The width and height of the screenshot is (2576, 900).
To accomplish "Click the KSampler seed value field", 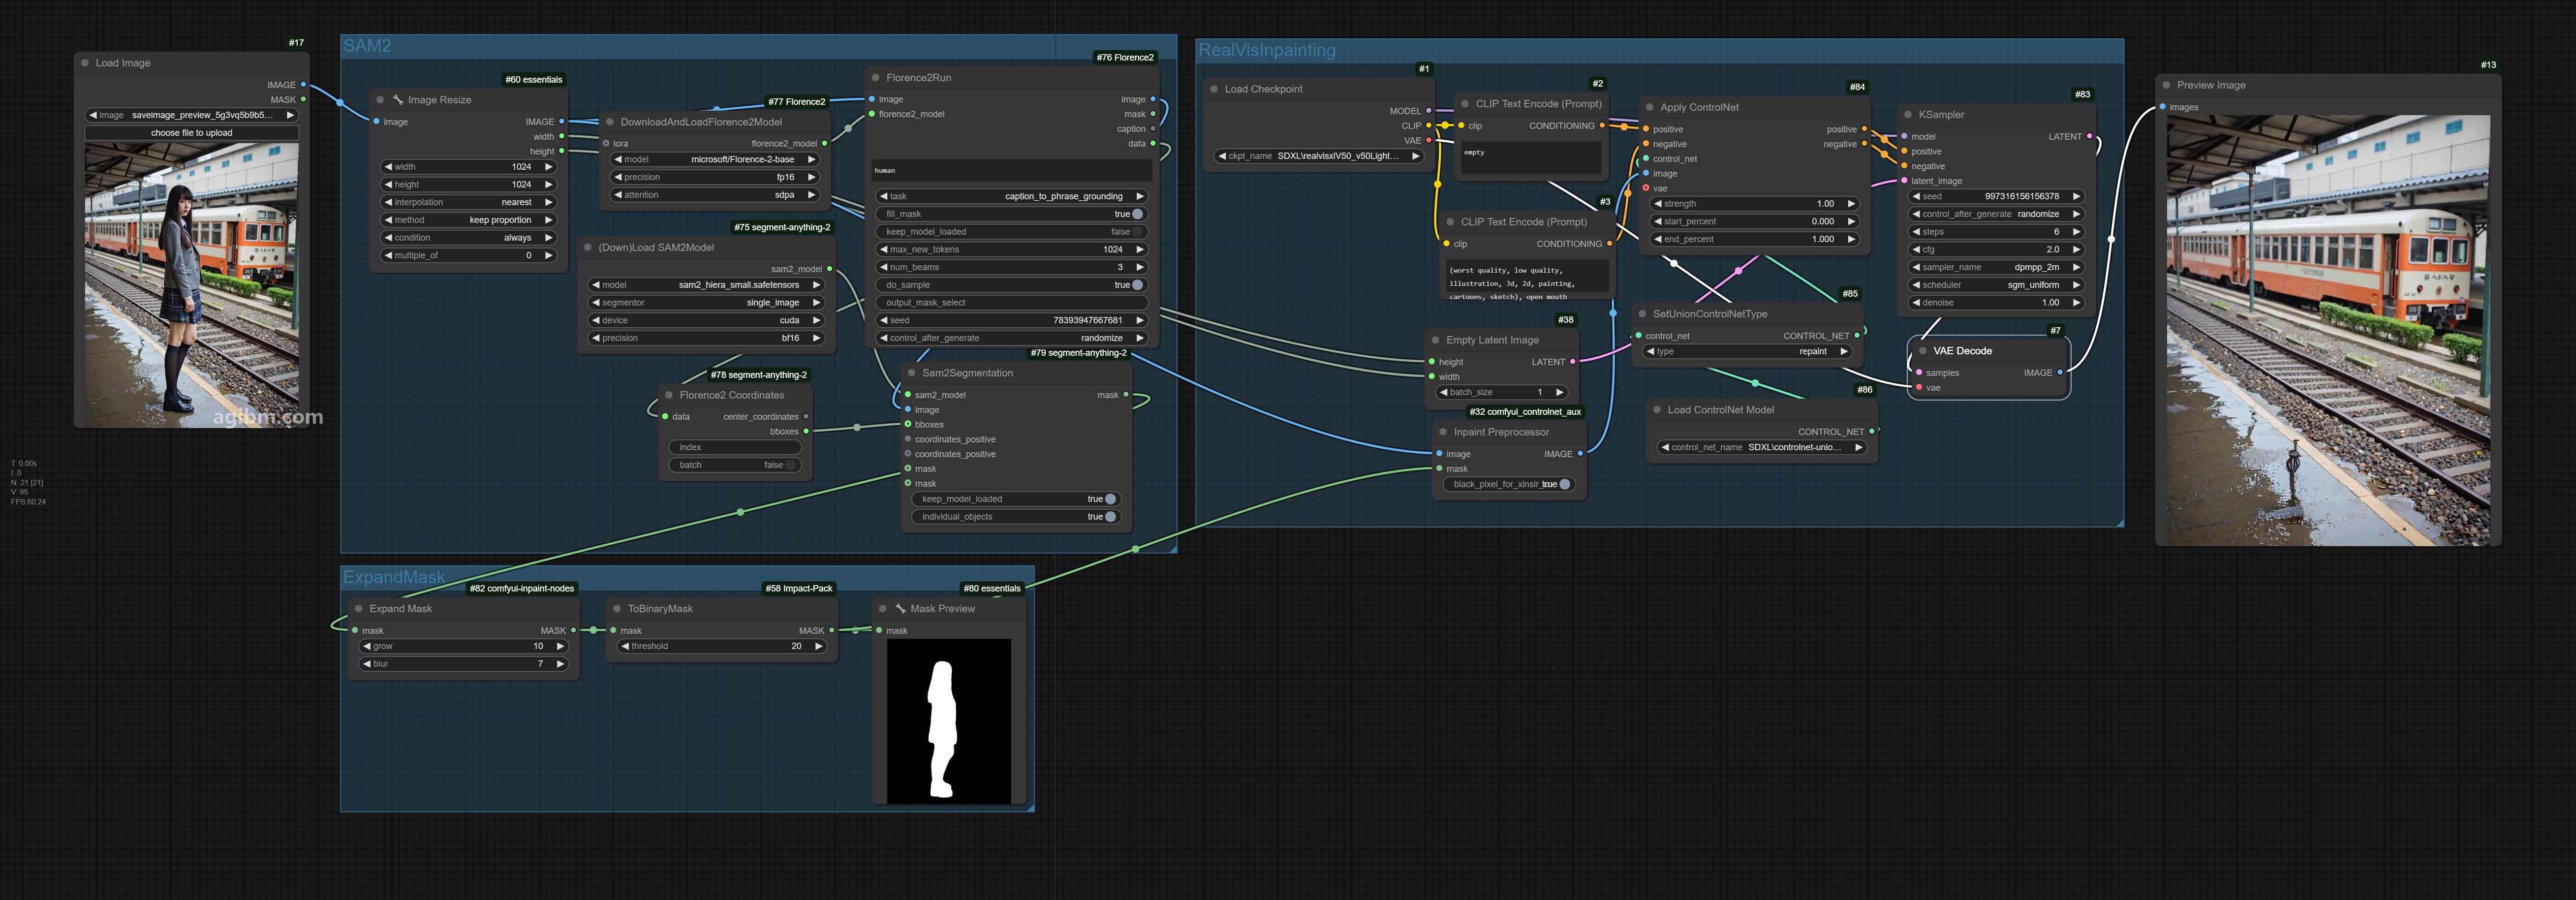I will pos(1996,196).
